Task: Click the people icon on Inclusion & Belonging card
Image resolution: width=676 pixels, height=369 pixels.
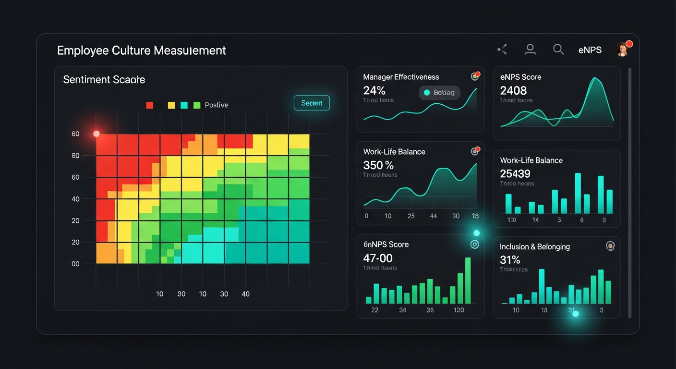Action: click(610, 246)
